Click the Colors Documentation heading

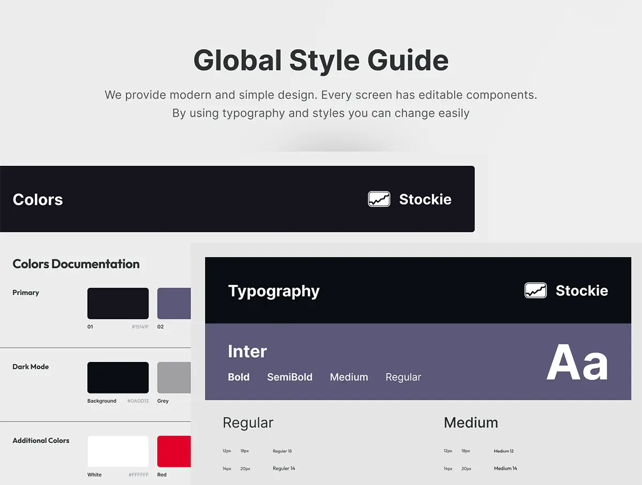[76, 264]
